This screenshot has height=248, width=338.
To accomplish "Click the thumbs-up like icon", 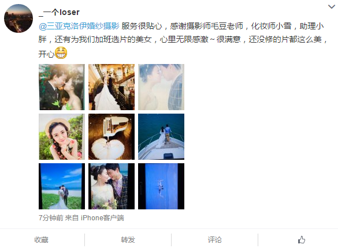I will click(x=302, y=239).
